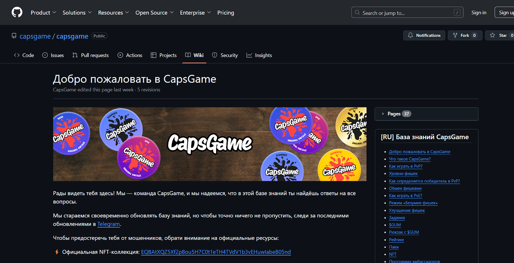Click the Actions play icon

tap(120, 55)
